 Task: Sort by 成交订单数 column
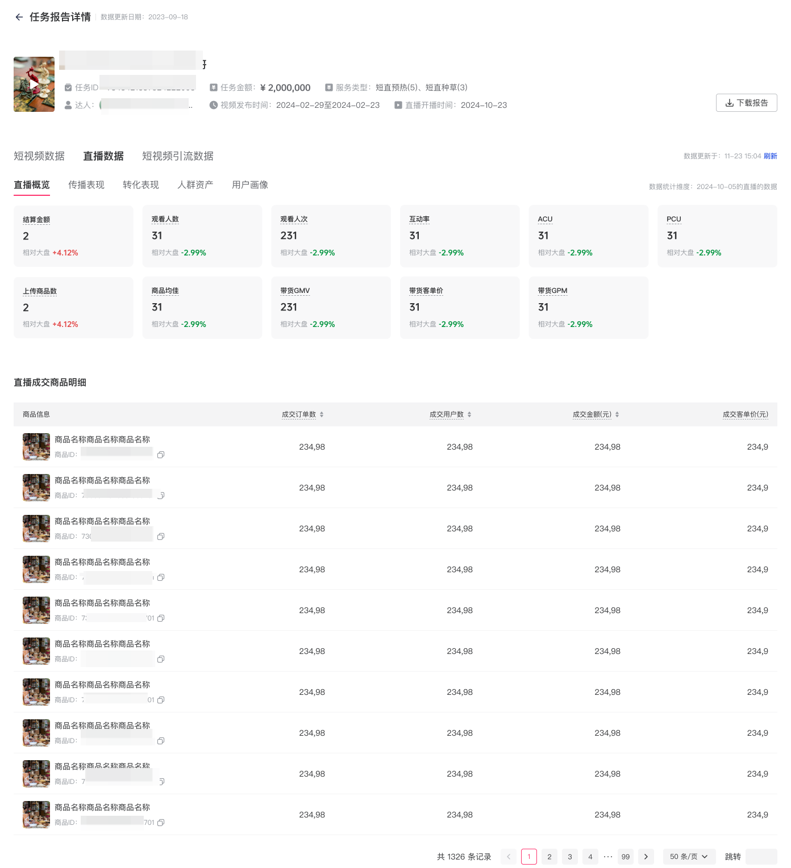[x=322, y=414]
